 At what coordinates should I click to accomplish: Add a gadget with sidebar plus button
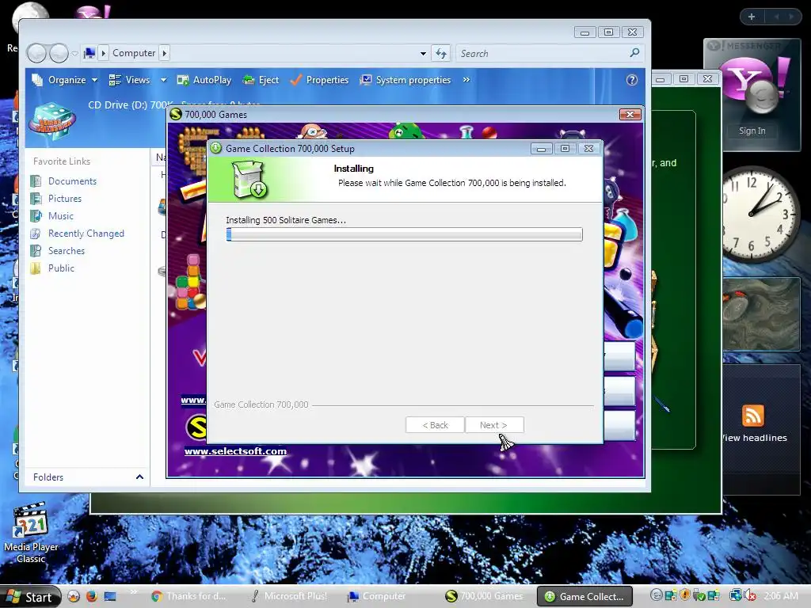[x=752, y=17]
